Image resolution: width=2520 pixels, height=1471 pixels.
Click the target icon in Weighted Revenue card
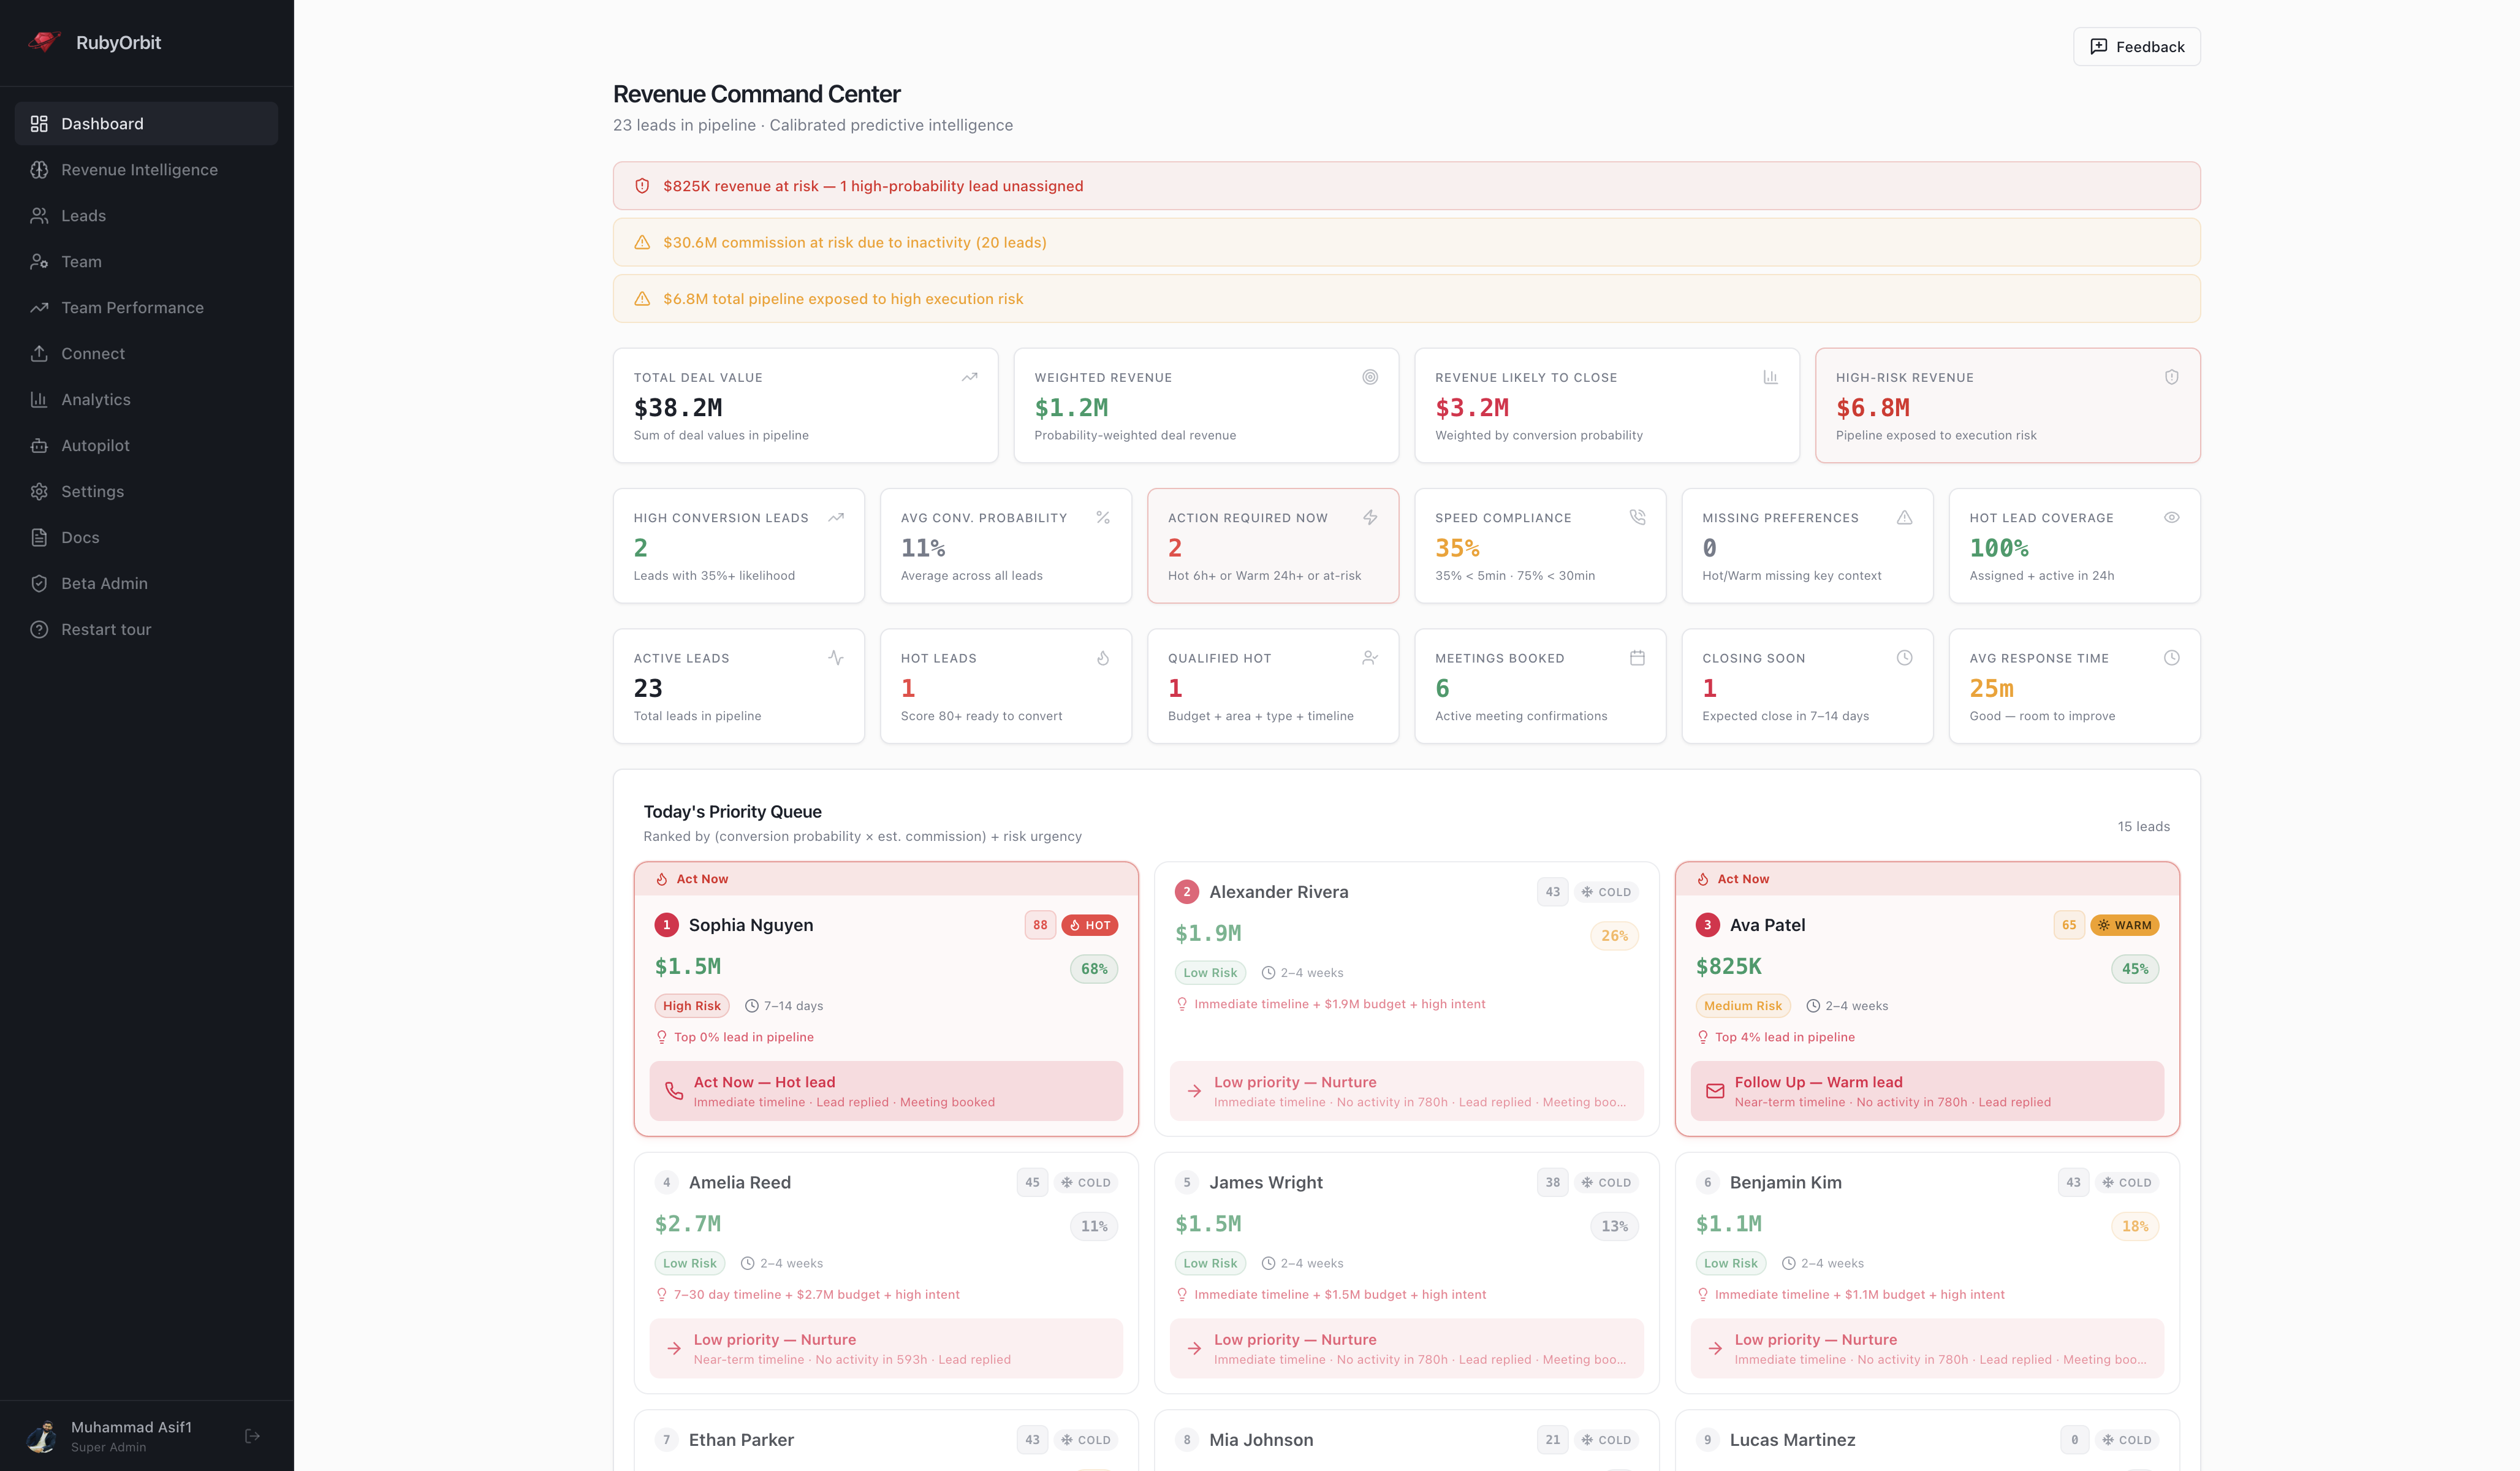pyautogui.click(x=1370, y=377)
